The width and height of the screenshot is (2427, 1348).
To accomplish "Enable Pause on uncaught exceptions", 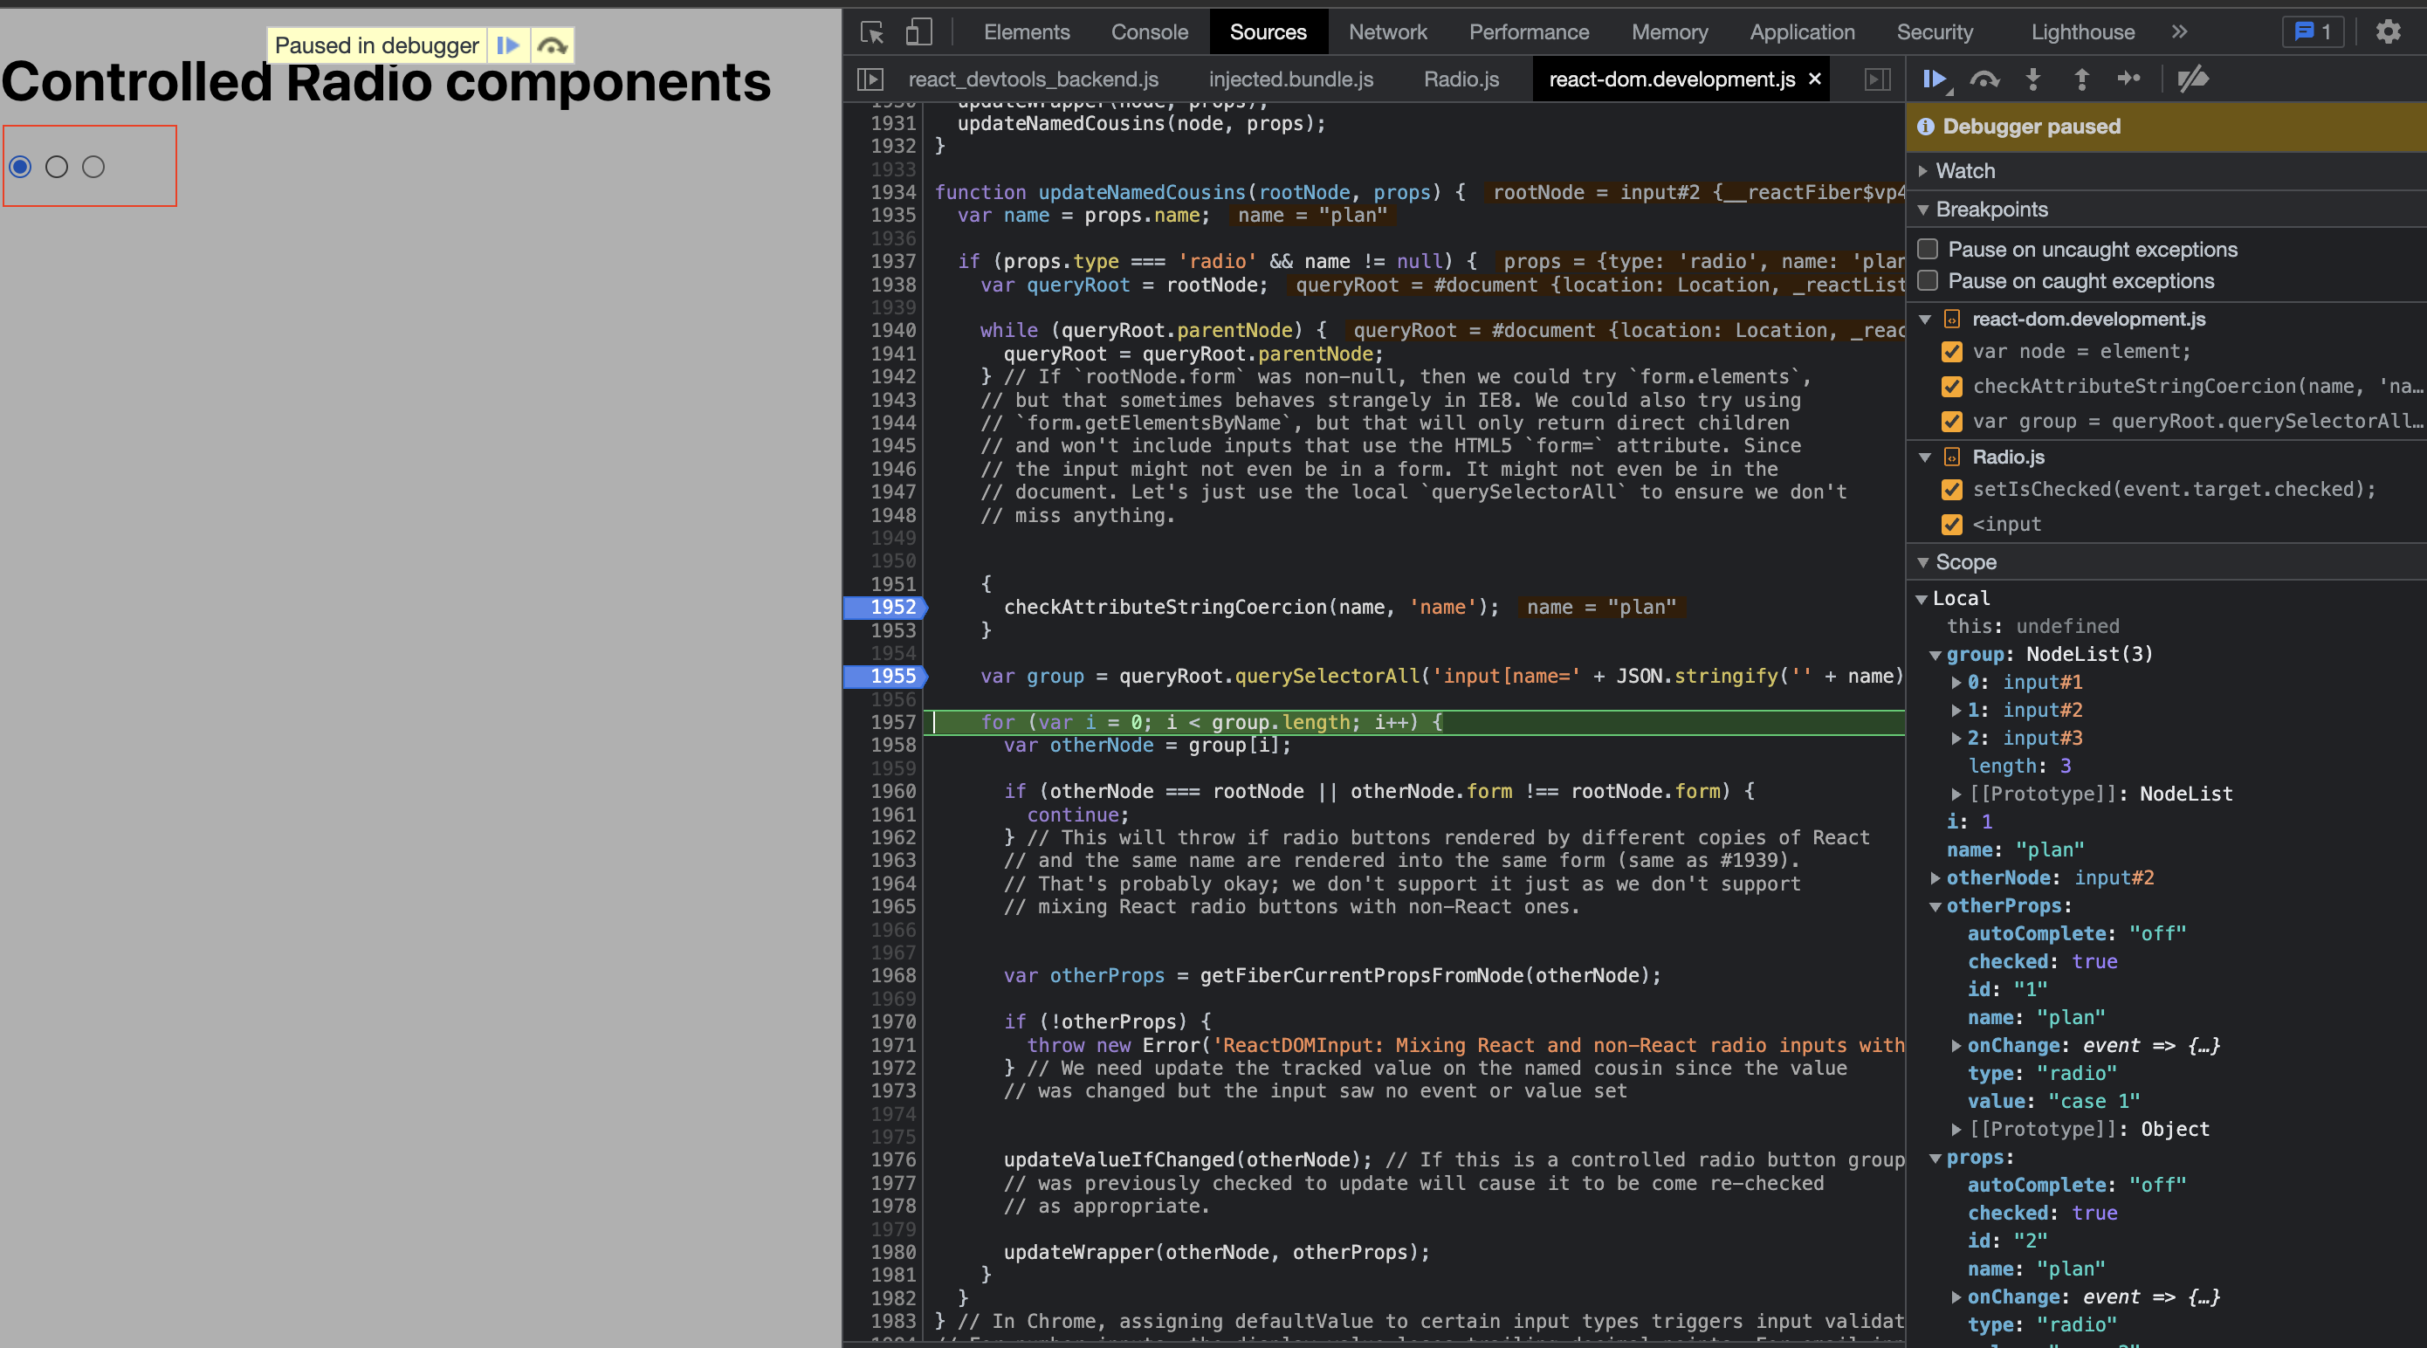I will pos(1927,249).
